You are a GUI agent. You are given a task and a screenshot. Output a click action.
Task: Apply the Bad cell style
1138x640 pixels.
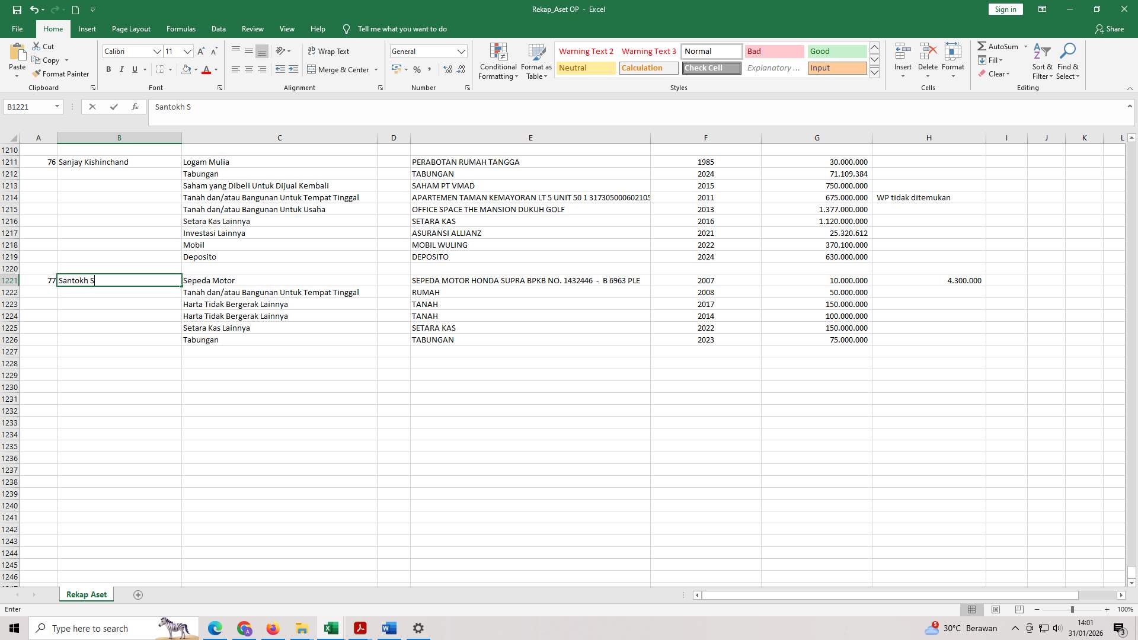[774, 52]
